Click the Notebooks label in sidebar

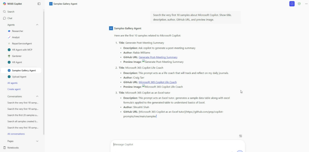click(x=13, y=148)
